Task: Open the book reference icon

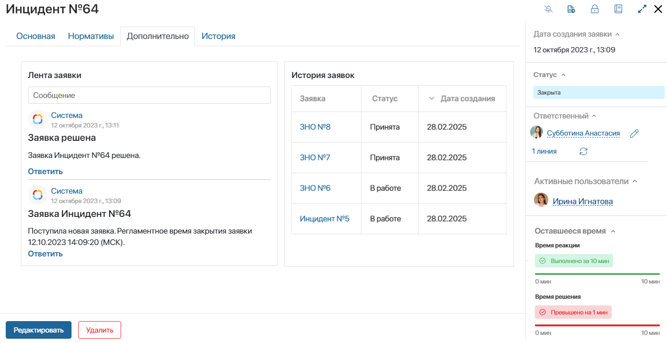Action: tap(618, 9)
